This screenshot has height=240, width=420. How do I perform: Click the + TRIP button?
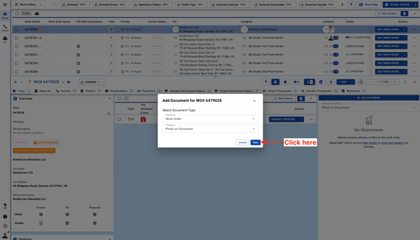coord(344,82)
